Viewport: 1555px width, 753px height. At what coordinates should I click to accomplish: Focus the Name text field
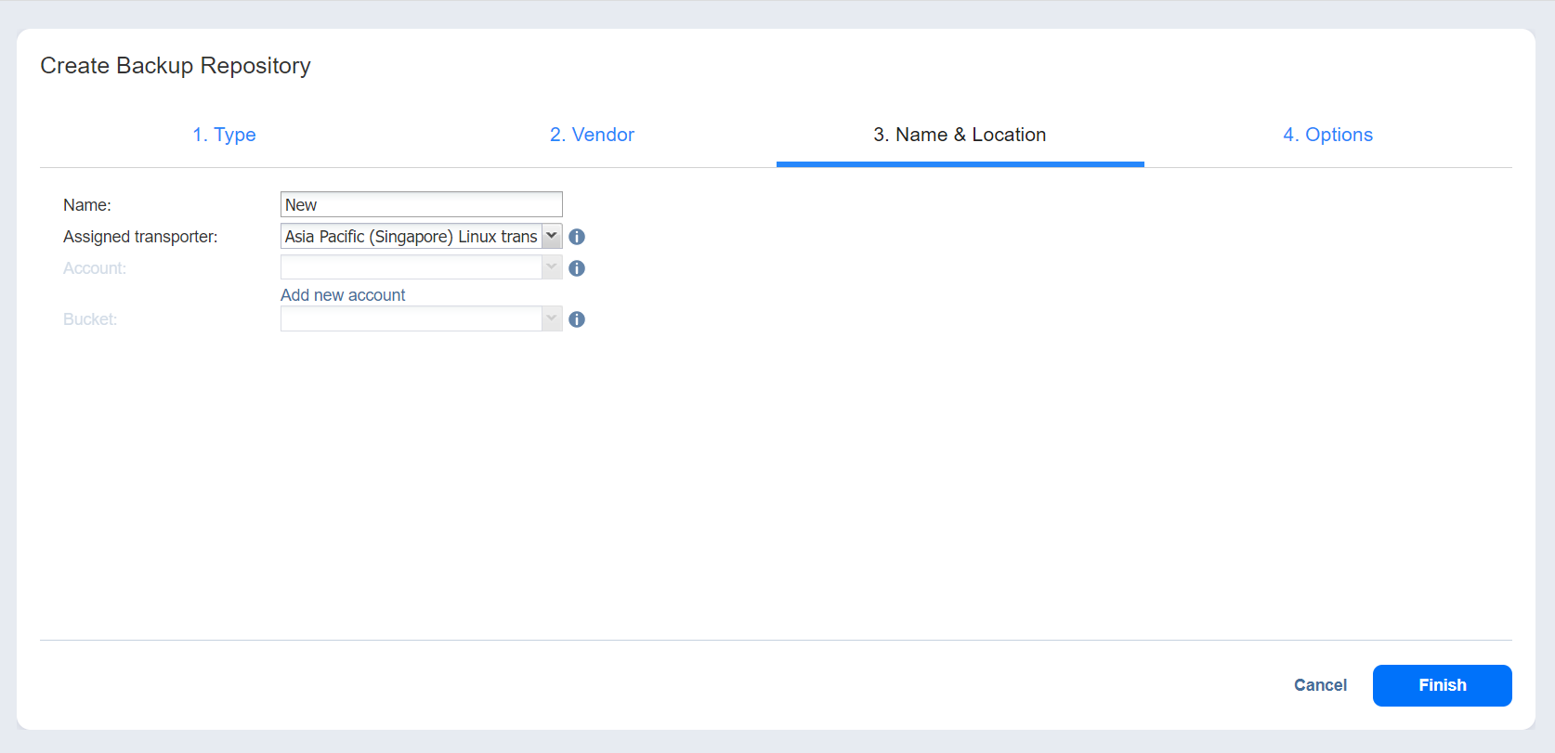[x=421, y=204]
